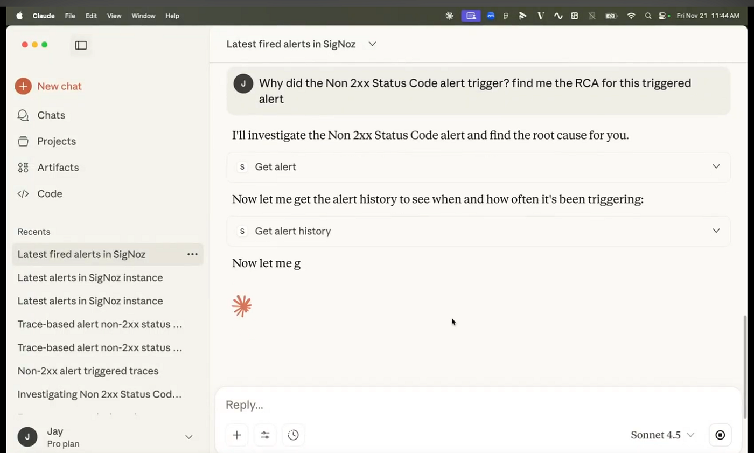Click the plus attachment button below Reply

(x=237, y=435)
